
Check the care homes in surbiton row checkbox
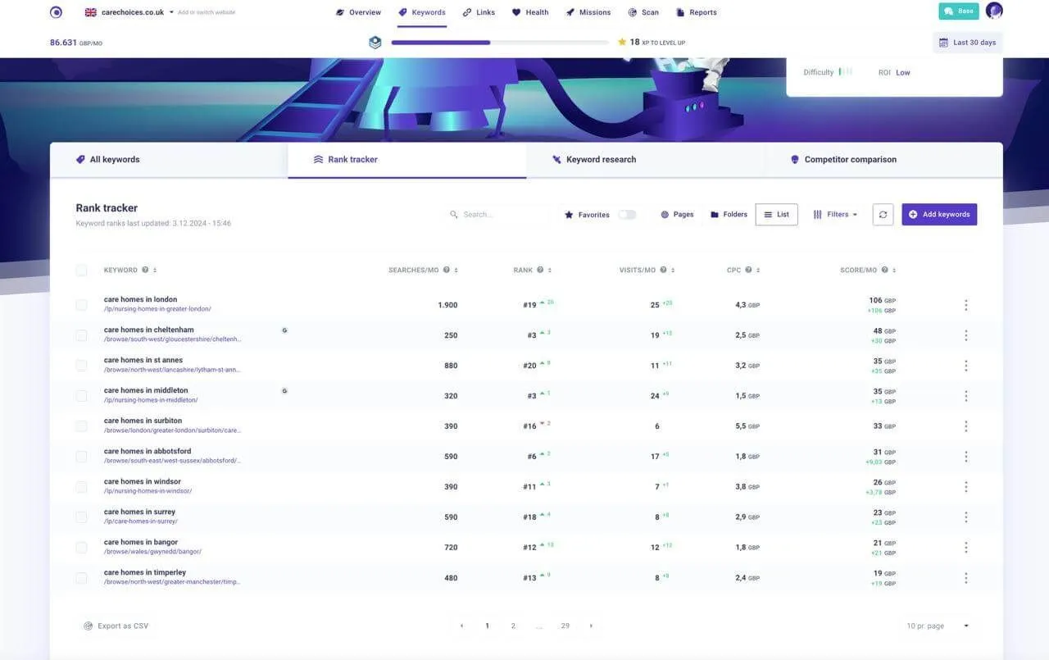(81, 426)
